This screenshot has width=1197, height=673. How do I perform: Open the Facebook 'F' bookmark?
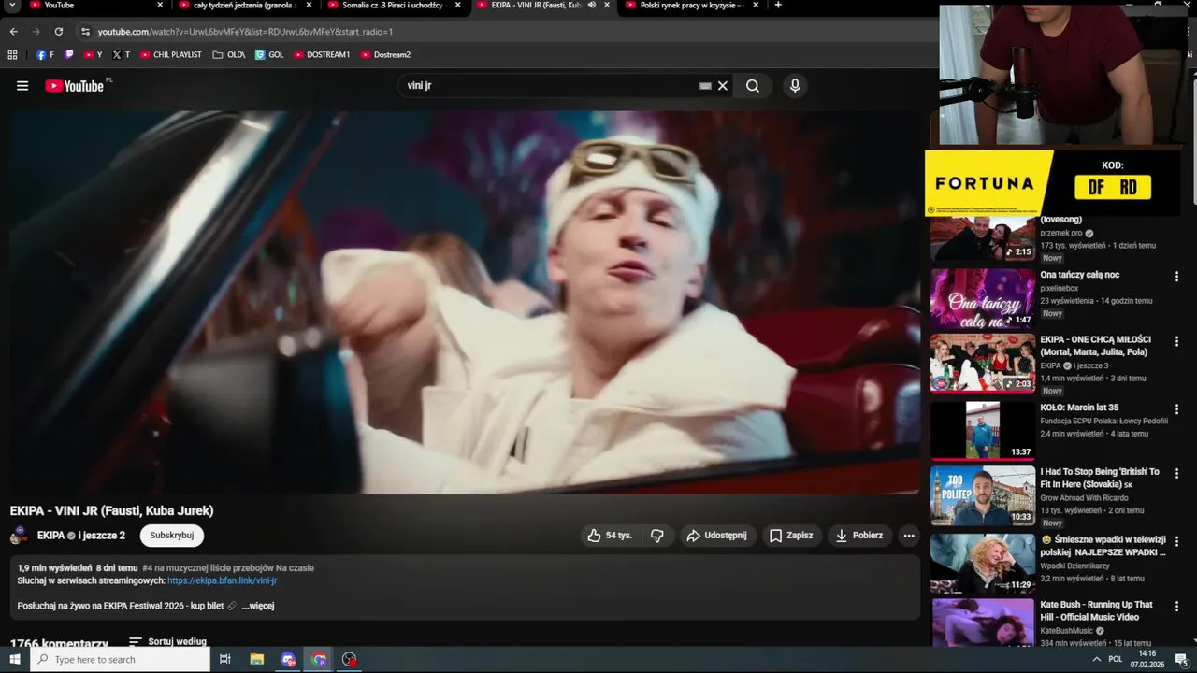coord(45,55)
